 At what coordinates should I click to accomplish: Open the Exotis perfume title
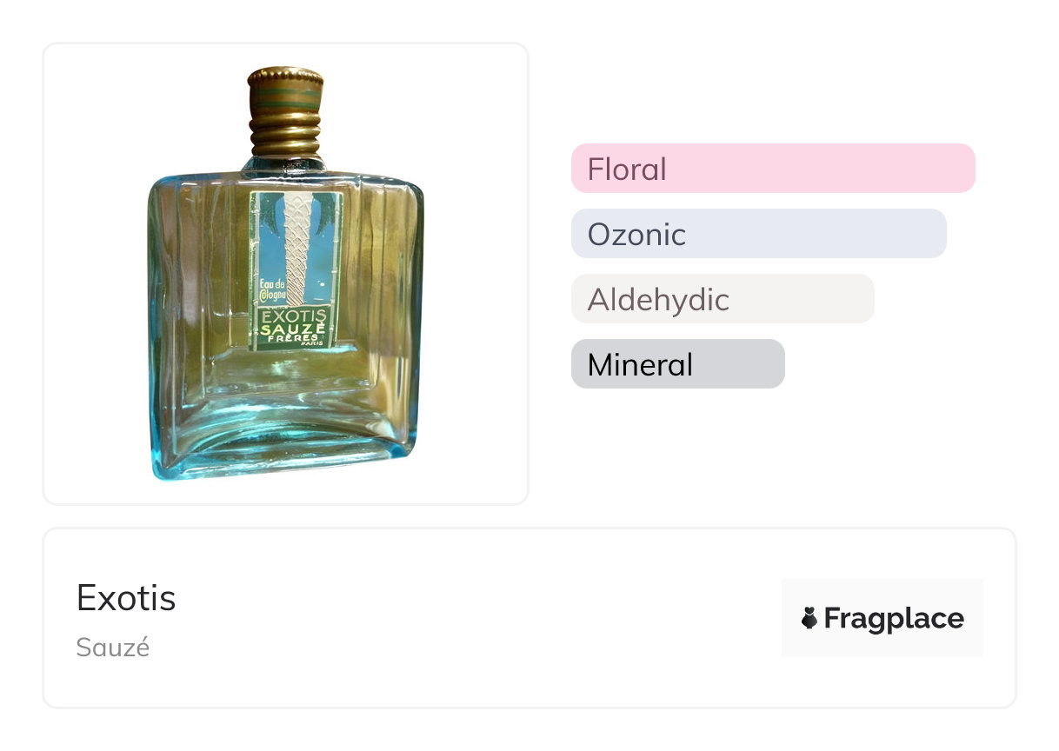point(126,598)
